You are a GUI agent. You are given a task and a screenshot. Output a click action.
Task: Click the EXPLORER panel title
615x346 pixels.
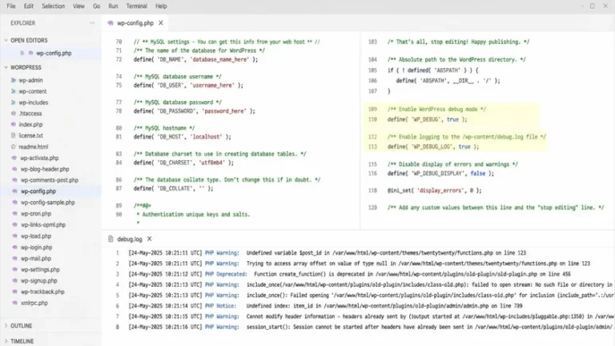click(x=22, y=23)
